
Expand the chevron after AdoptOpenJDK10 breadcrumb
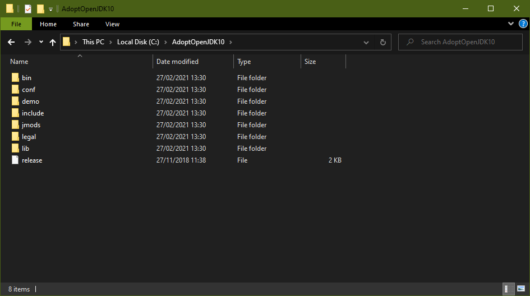click(231, 42)
